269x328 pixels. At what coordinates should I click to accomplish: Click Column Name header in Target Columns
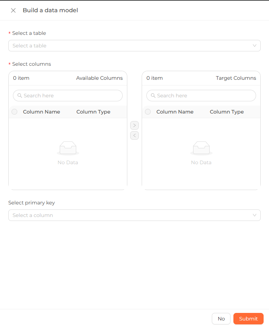175,112
